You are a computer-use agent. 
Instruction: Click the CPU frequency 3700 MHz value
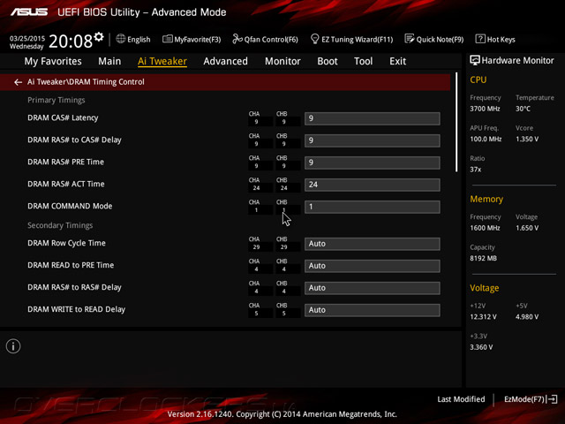click(x=485, y=109)
